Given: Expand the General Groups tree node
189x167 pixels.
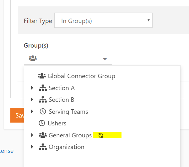Looking at the screenshot, I should [x=32, y=135].
